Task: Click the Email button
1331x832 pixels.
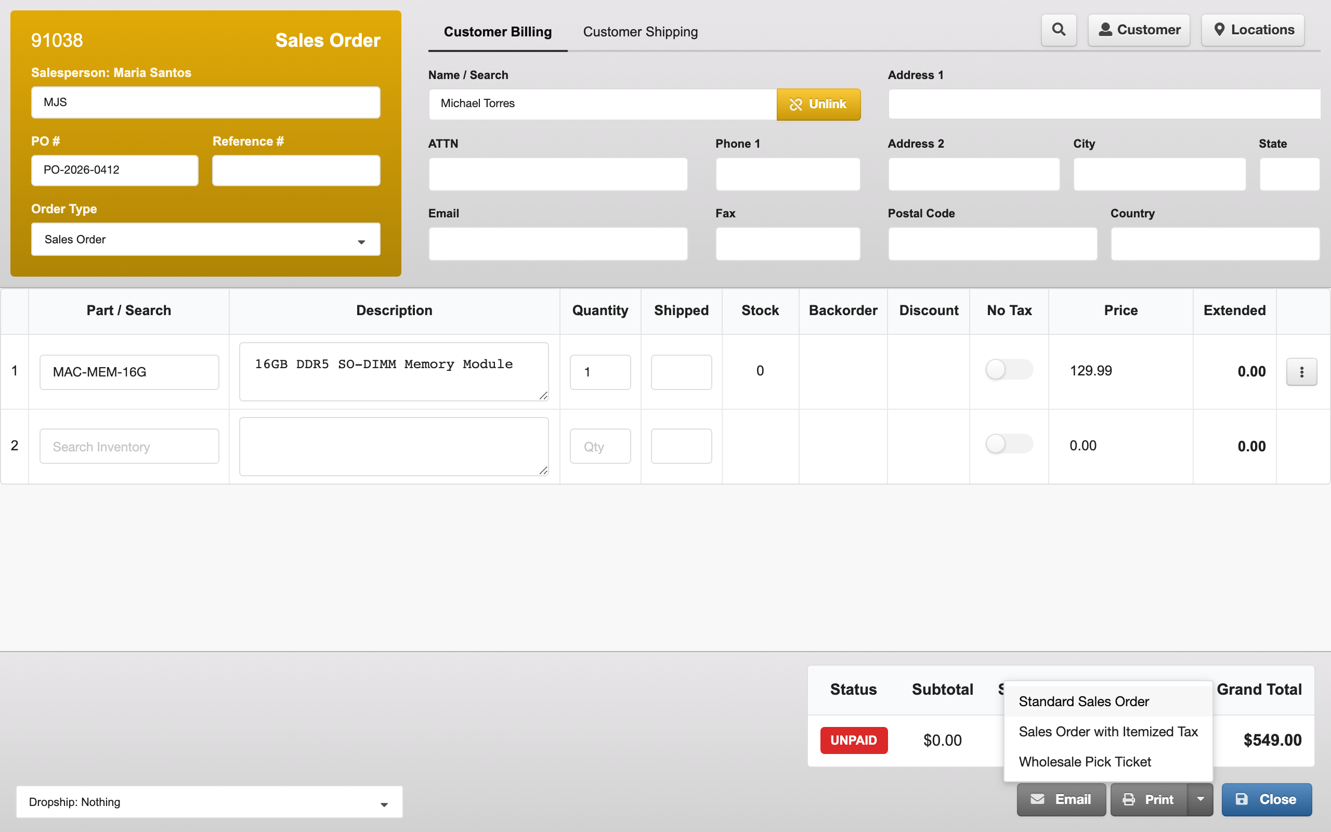Action: tap(1061, 800)
